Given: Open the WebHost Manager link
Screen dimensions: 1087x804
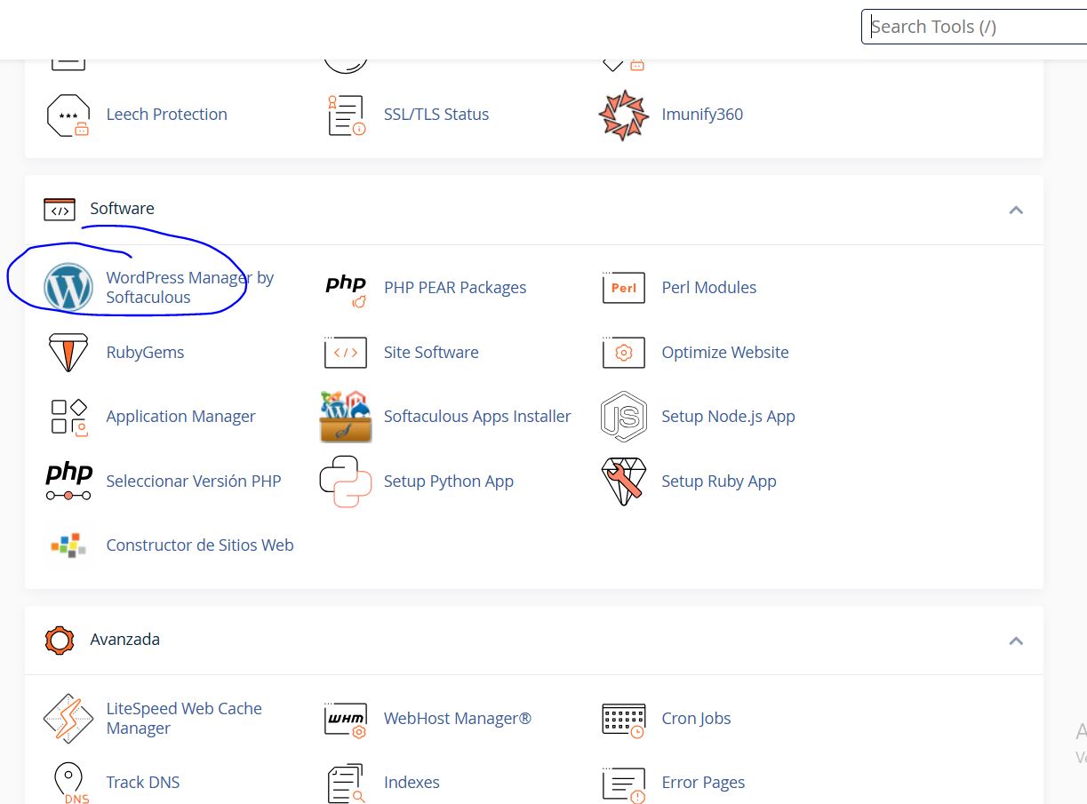Looking at the screenshot, I should click(x=457, y=719).
